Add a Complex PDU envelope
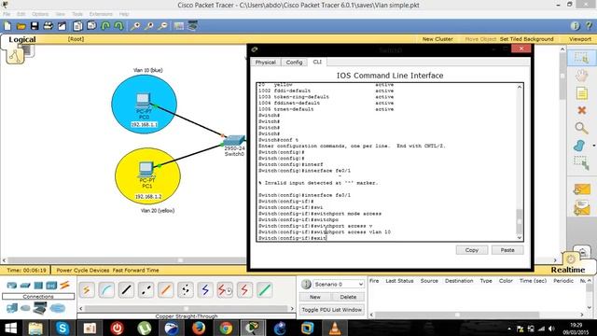This screenshot has height=336, width=597. pos(582,208)
